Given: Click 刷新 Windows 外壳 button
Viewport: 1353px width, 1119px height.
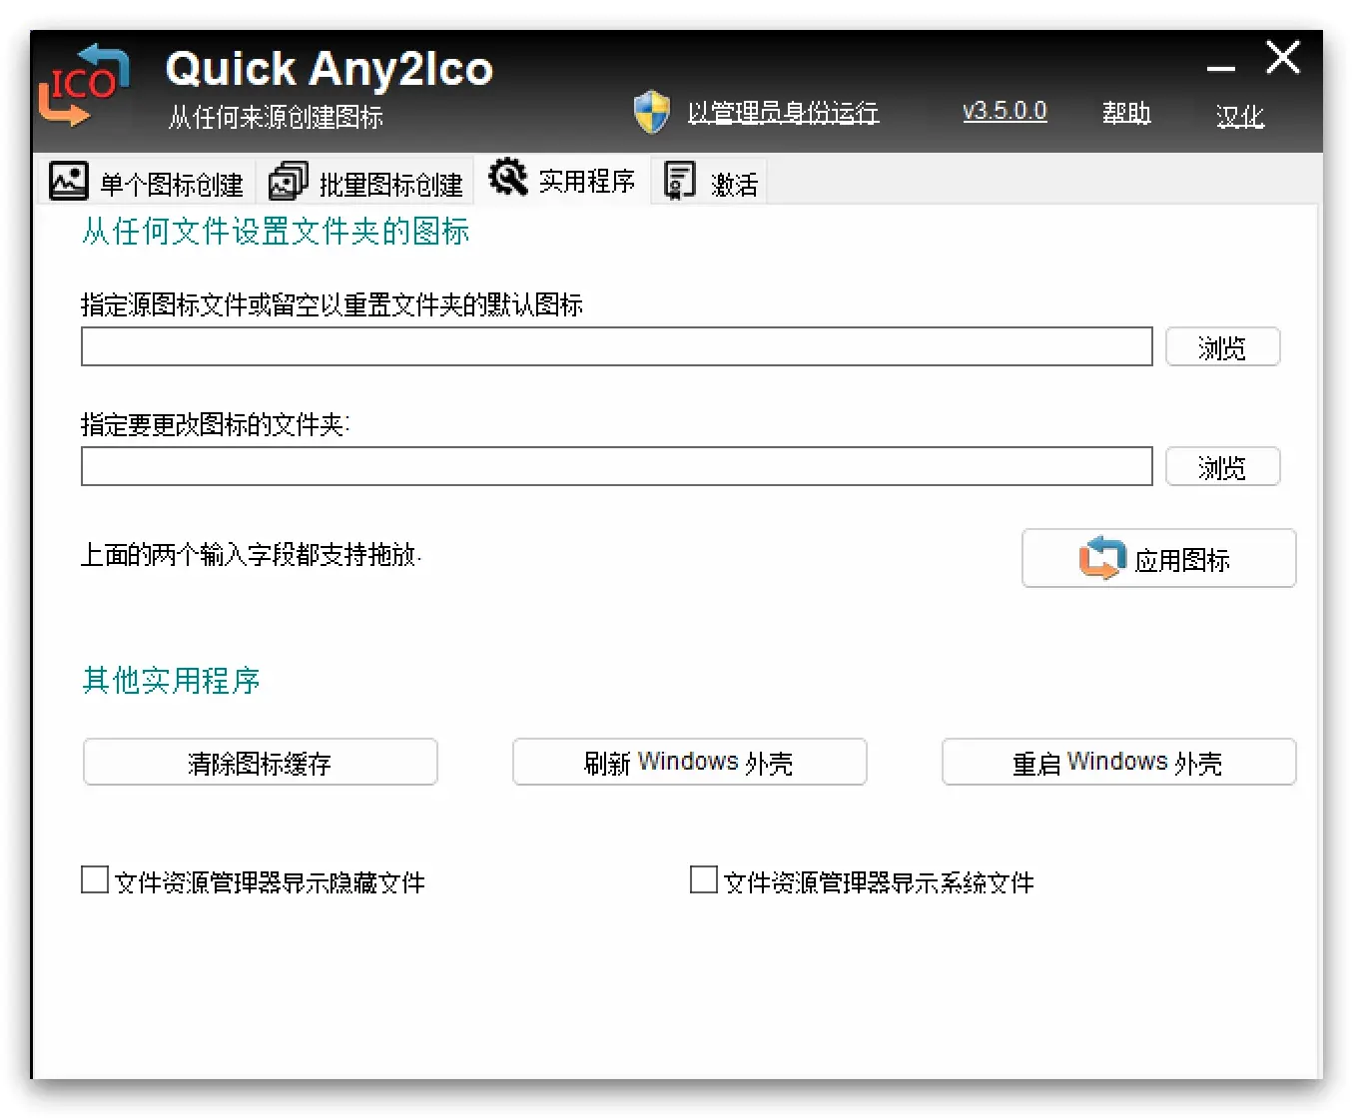Looking at the screenshot, I should click(690, 762).
